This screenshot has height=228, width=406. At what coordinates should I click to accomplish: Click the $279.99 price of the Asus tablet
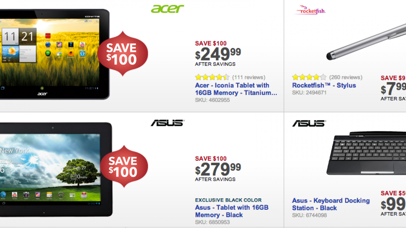[x=218, y=169]
